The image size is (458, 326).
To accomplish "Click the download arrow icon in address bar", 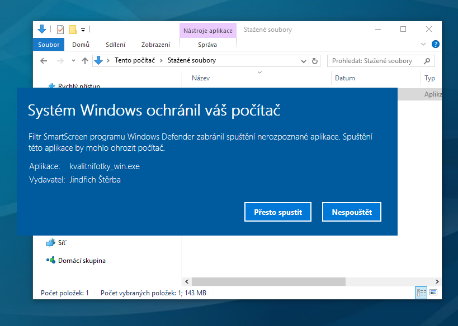I will click(99, 60).
